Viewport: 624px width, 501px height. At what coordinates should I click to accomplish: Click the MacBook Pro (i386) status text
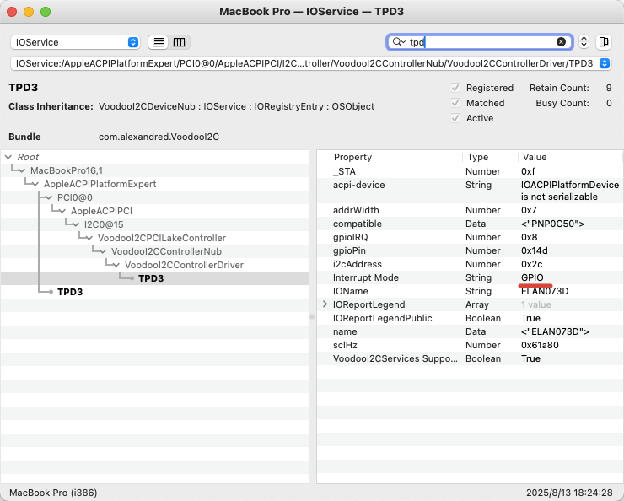(53, 493)
